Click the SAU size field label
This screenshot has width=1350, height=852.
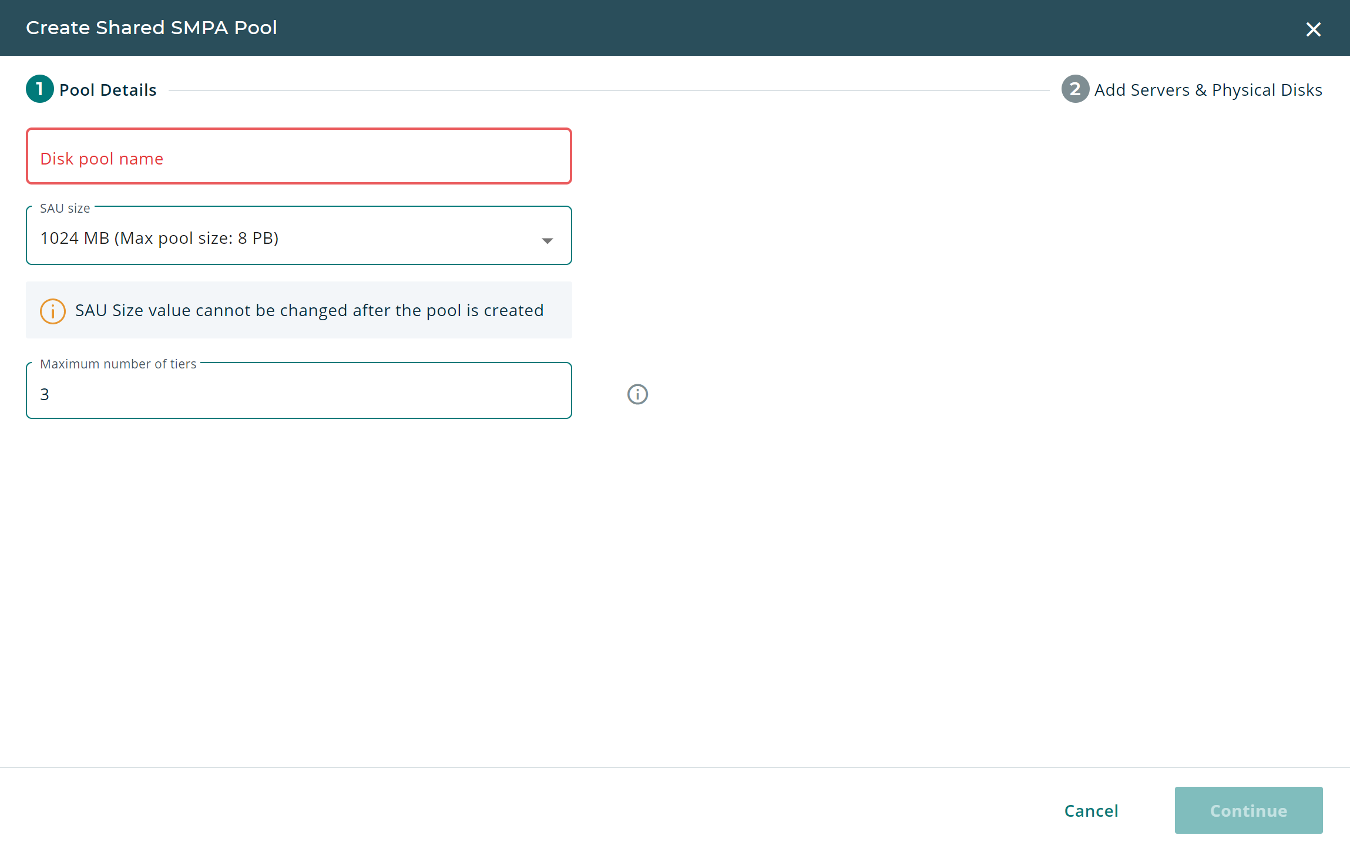tap(65, 209)
